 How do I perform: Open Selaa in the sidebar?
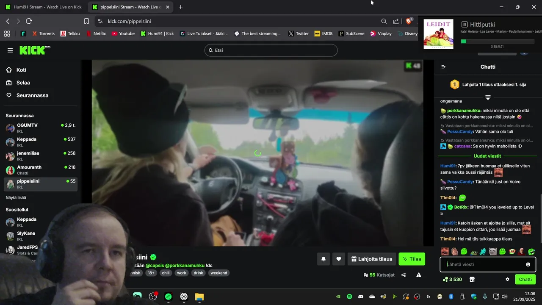click(23, 83)
